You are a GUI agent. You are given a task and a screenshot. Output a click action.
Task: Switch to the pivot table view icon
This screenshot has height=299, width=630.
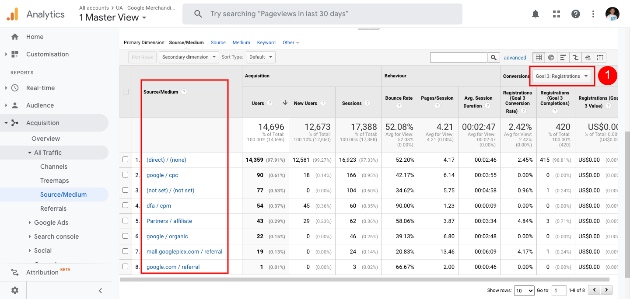(600, 57)
